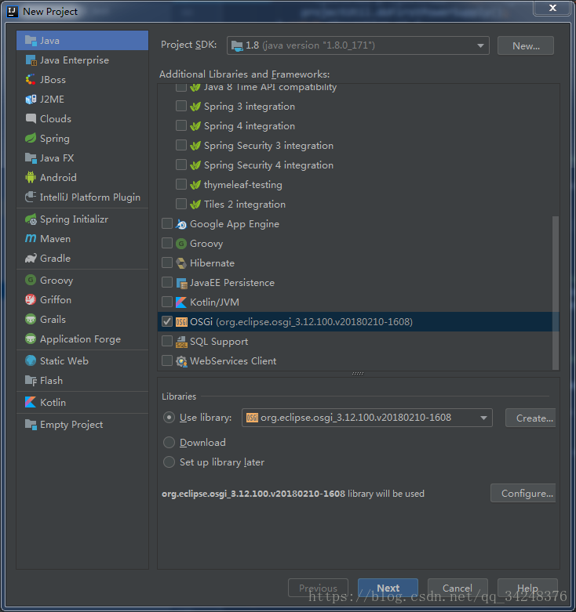The height and width of the screenshot is (612, 576).
Task: Choose the Java Enterprise icon
Action: (x=31, y=60)
